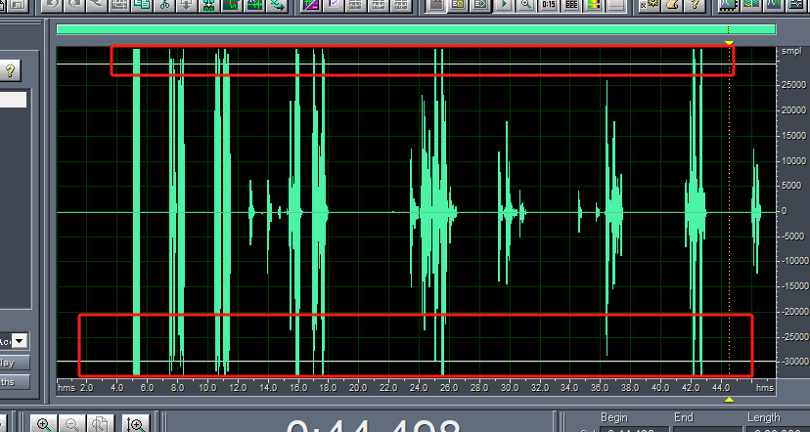Click the hms label at ruler left
The image size is (810, 432).
click(x=67, y=388)
